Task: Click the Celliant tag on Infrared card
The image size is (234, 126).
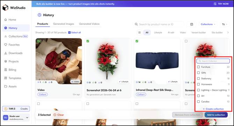Action: (141, 94)
